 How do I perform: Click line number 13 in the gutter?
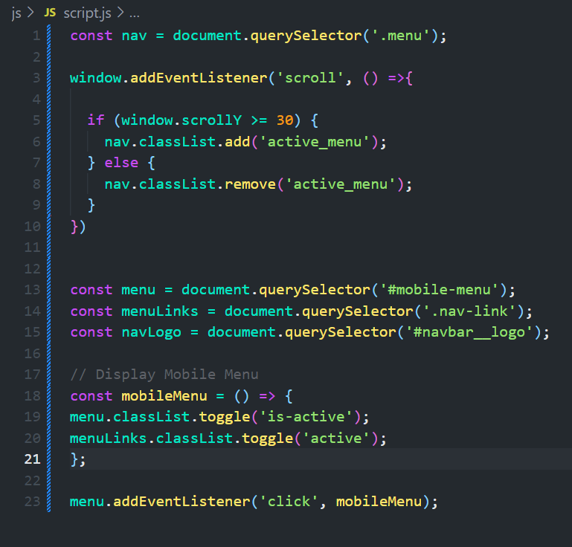pos(32,290)
